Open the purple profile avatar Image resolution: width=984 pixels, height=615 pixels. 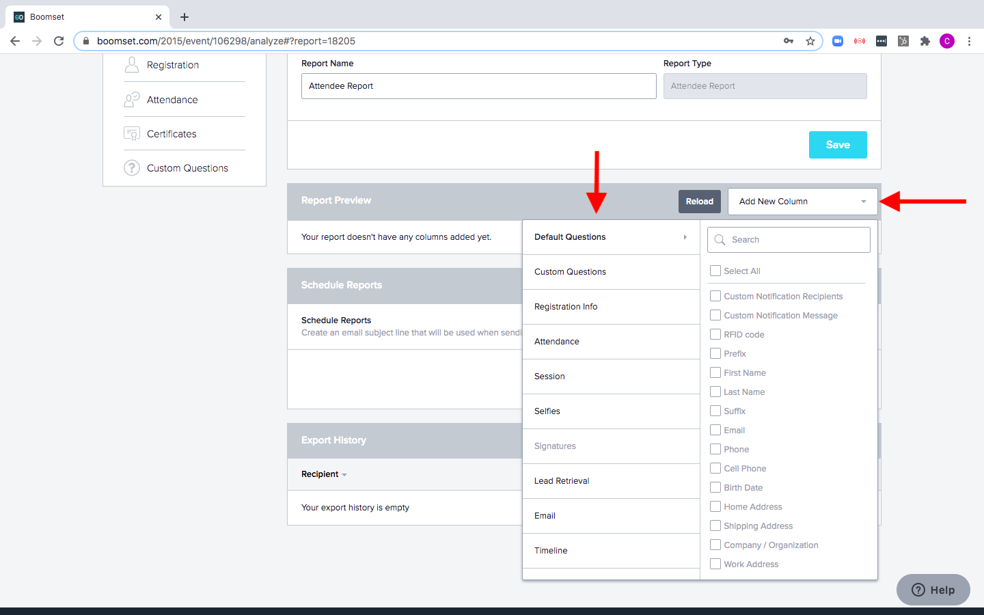pyautogui.click(x=947, y=41)
